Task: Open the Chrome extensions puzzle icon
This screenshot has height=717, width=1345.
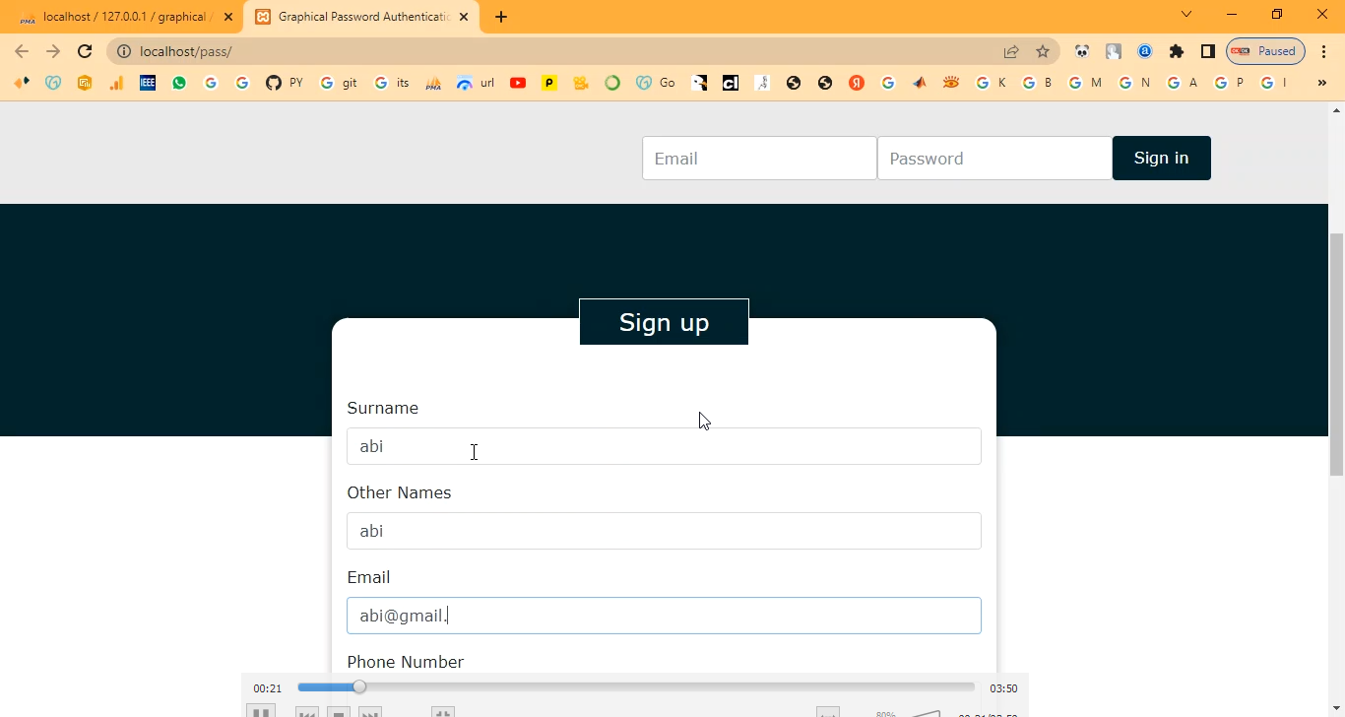Action: coord(1176,51)
